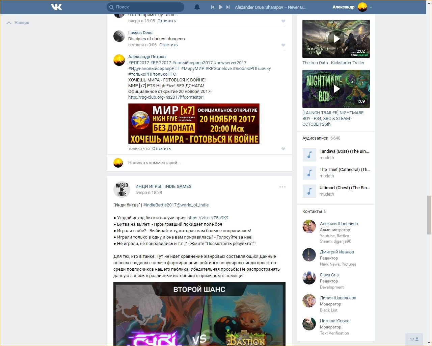Screen dimensions: 432x346
Task: Like the Александр Петров comment
Action: pos(283,149)
